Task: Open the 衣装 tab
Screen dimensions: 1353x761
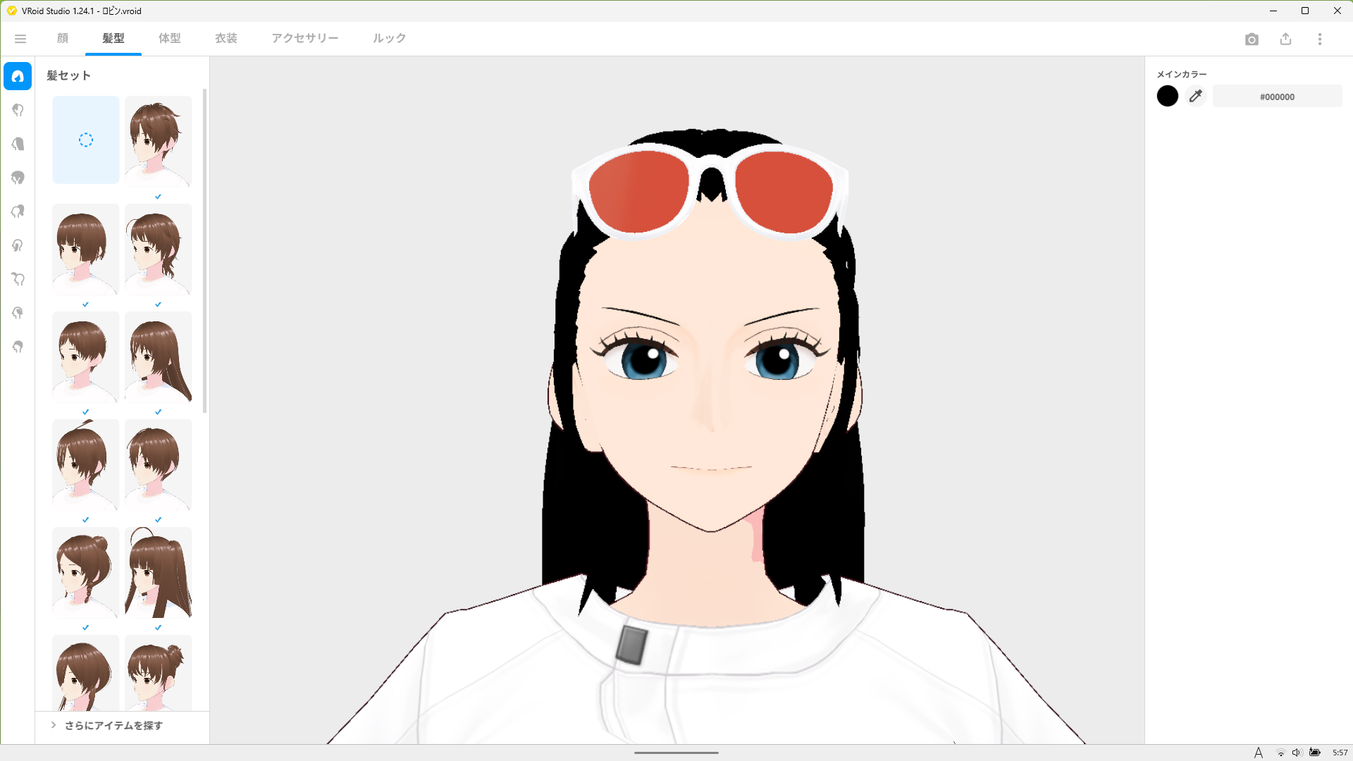Action: (x=226, y=38)
